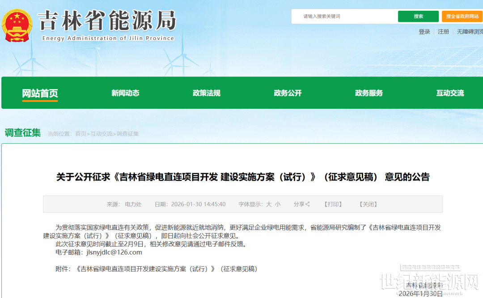Open the 附件 attachment draft plan link
483x298 pixels.
click(x=167, y=269)
